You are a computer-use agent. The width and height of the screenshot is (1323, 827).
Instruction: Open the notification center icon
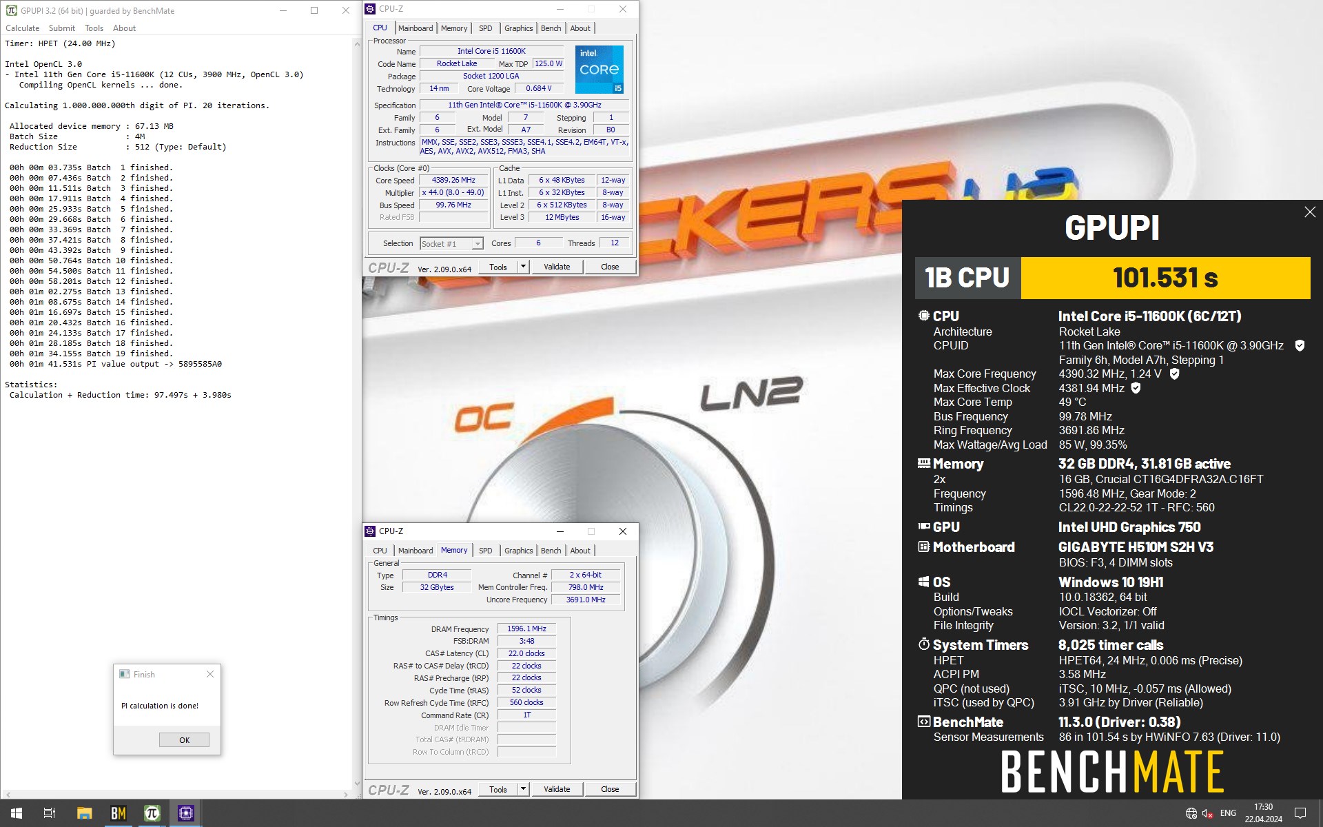(1300, 813)
